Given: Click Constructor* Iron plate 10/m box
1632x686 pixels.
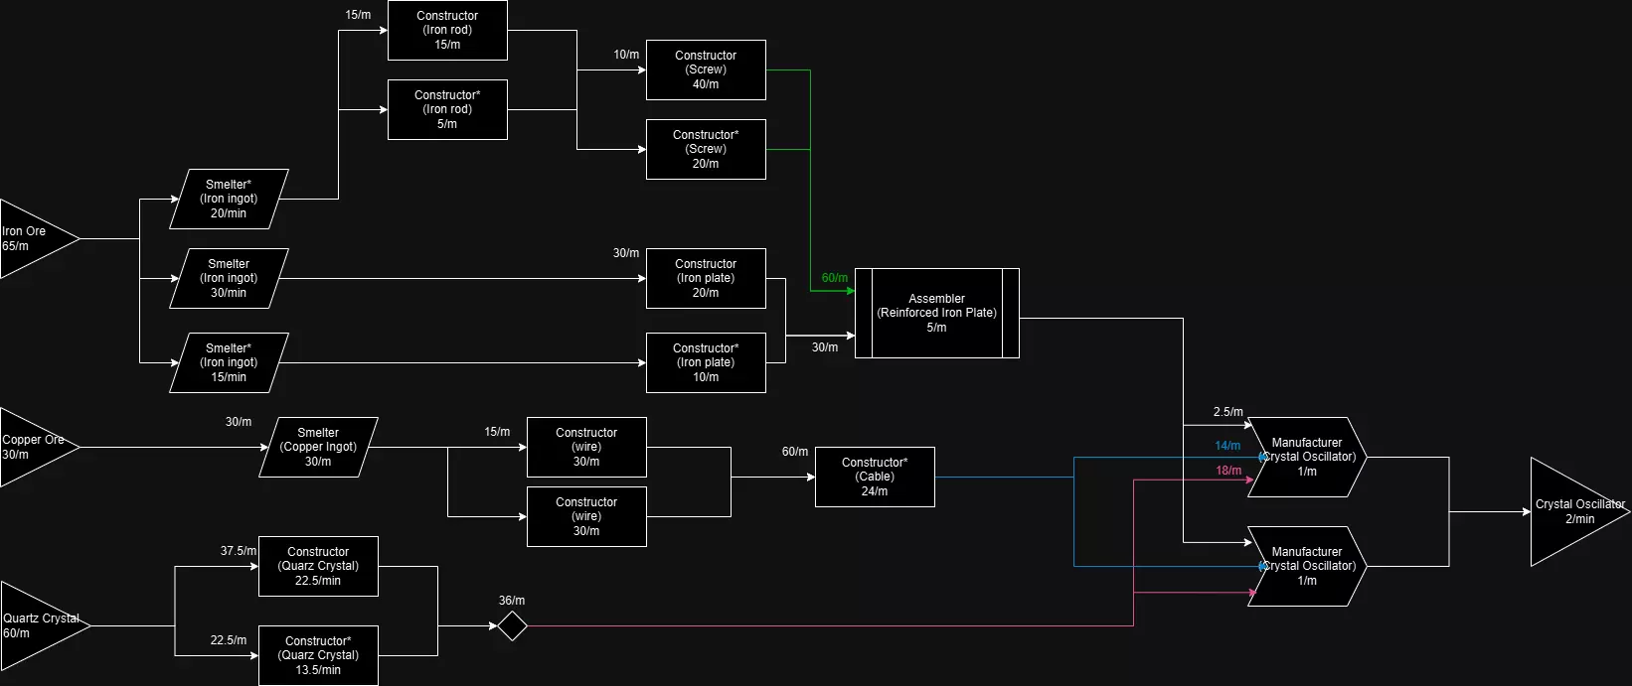Looking at the screenshot, I should point(706,362).
